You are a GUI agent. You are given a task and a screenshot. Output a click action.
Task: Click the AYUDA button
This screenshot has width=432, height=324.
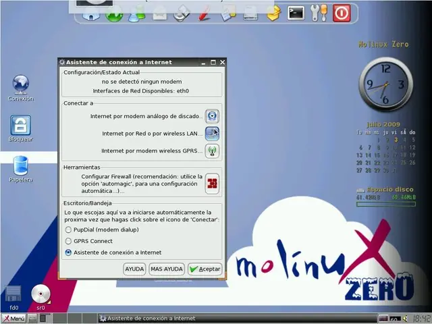[x=134, y=269]
